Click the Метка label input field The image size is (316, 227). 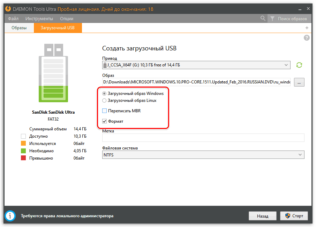pos(203,138)
